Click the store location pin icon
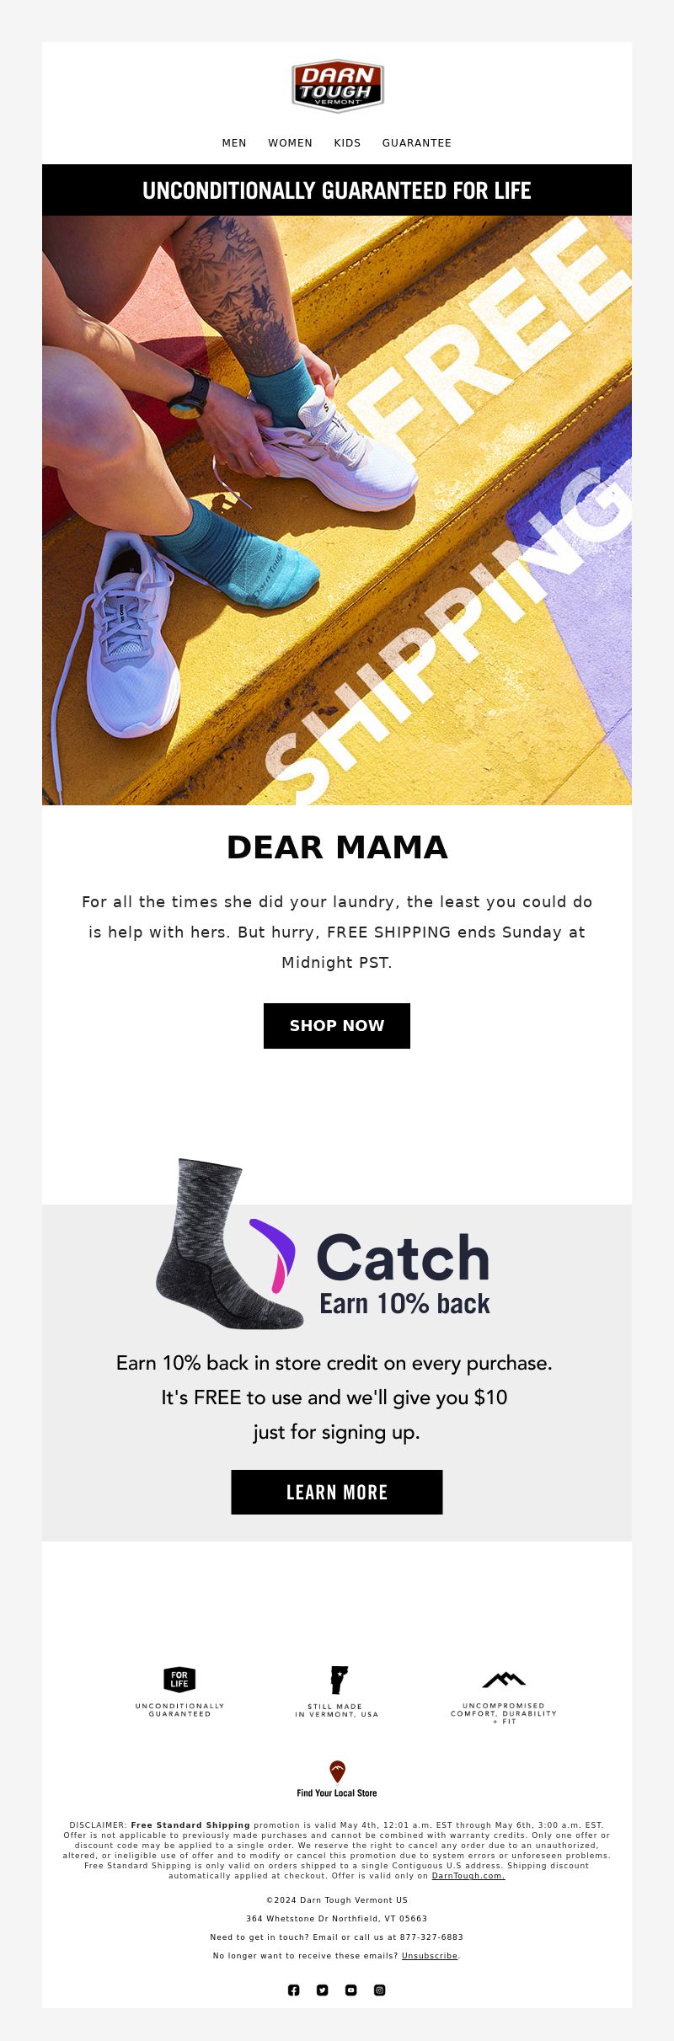674x2041 pixels. [337, 1771]
